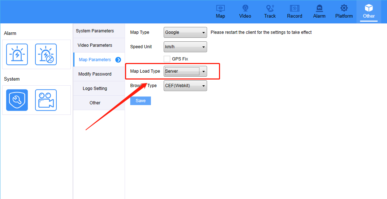387x199 pixels.
Task: Click the GPS Fix label text
Action: click(x=180, y=59)
